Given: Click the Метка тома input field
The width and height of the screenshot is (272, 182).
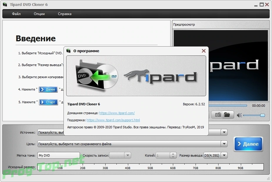Looking at the screenshot, I should pos(59,155).
